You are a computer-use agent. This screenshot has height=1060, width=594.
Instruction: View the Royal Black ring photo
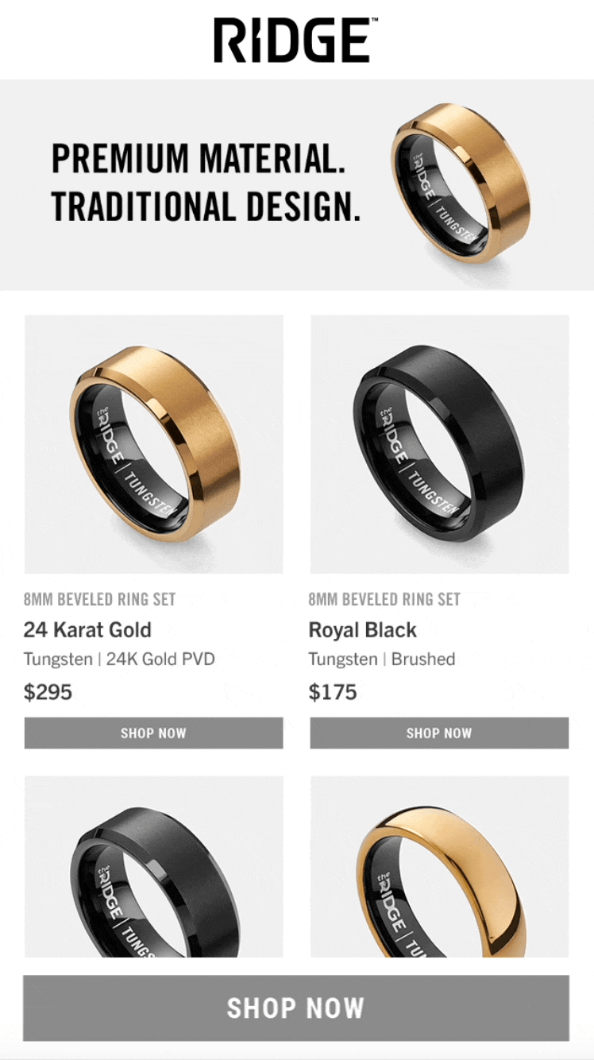click(439, 444)
